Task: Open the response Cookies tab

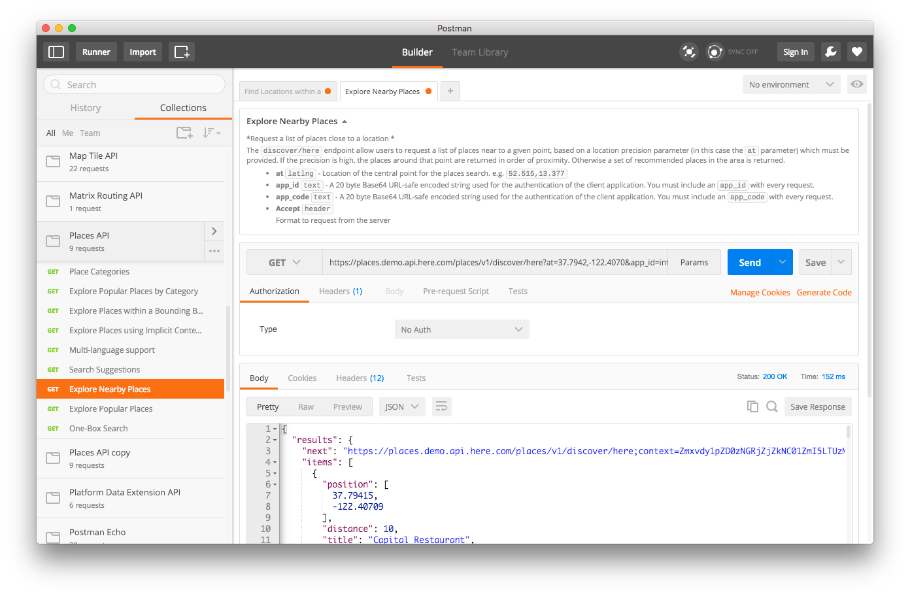Action: pos(302,378)
